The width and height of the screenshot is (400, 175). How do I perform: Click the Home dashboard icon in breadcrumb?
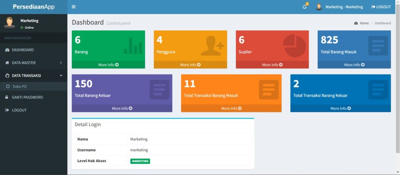click(x=356, y=23)
